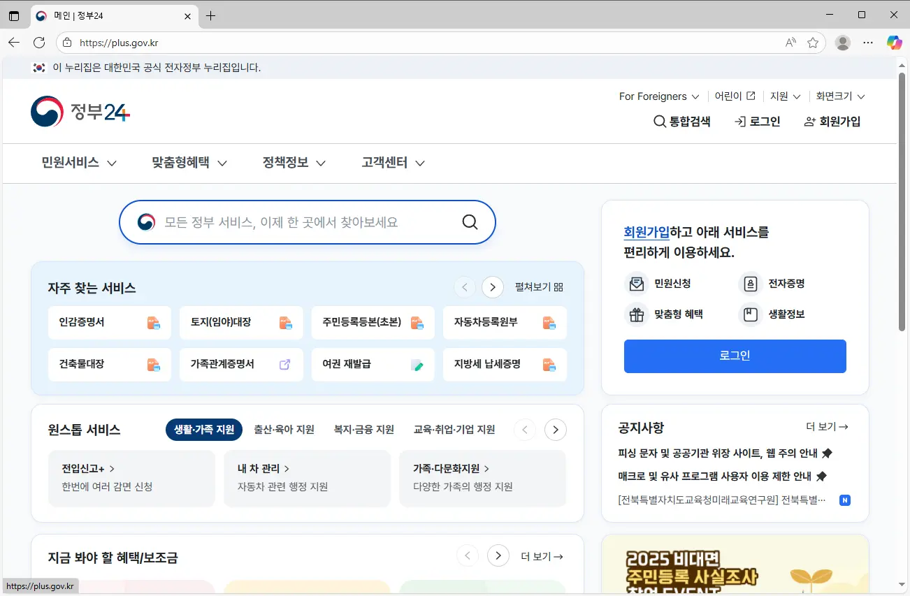910x596 pixels.
Task: Expand the 화면크기 dropdown
Action: coord(839,96)
